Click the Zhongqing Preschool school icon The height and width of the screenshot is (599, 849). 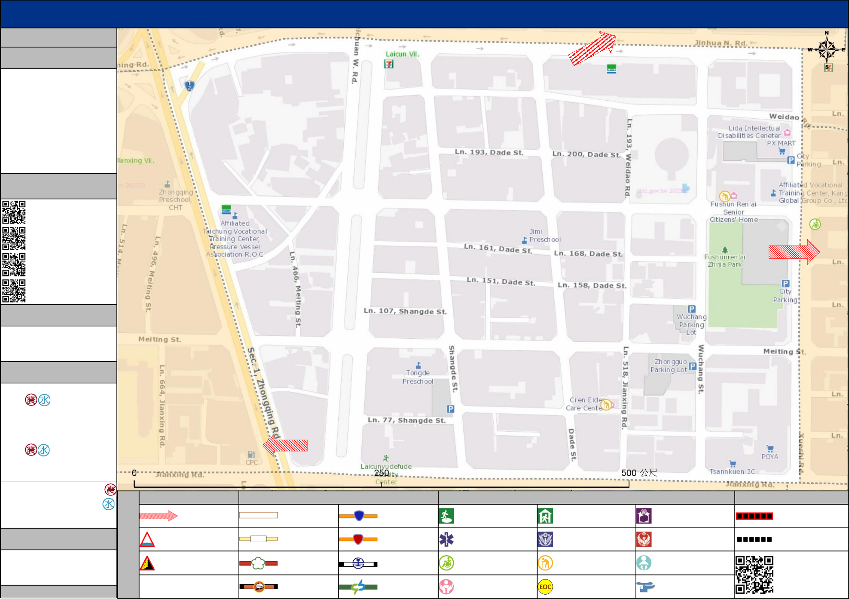pos(167,184)
